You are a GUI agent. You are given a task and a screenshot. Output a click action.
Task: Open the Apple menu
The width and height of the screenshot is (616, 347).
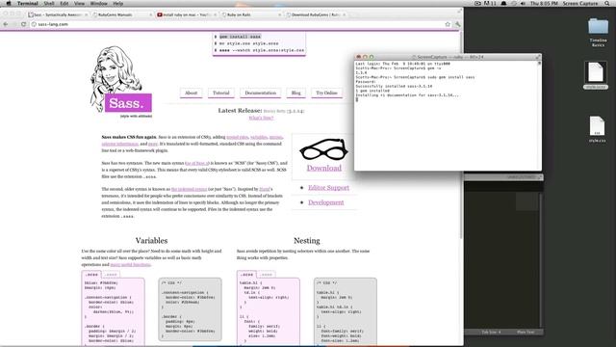point(9,4)
